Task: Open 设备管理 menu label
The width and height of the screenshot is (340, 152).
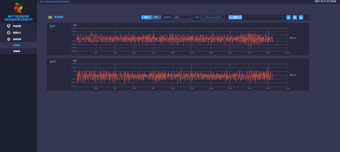Action: (17, 26)
